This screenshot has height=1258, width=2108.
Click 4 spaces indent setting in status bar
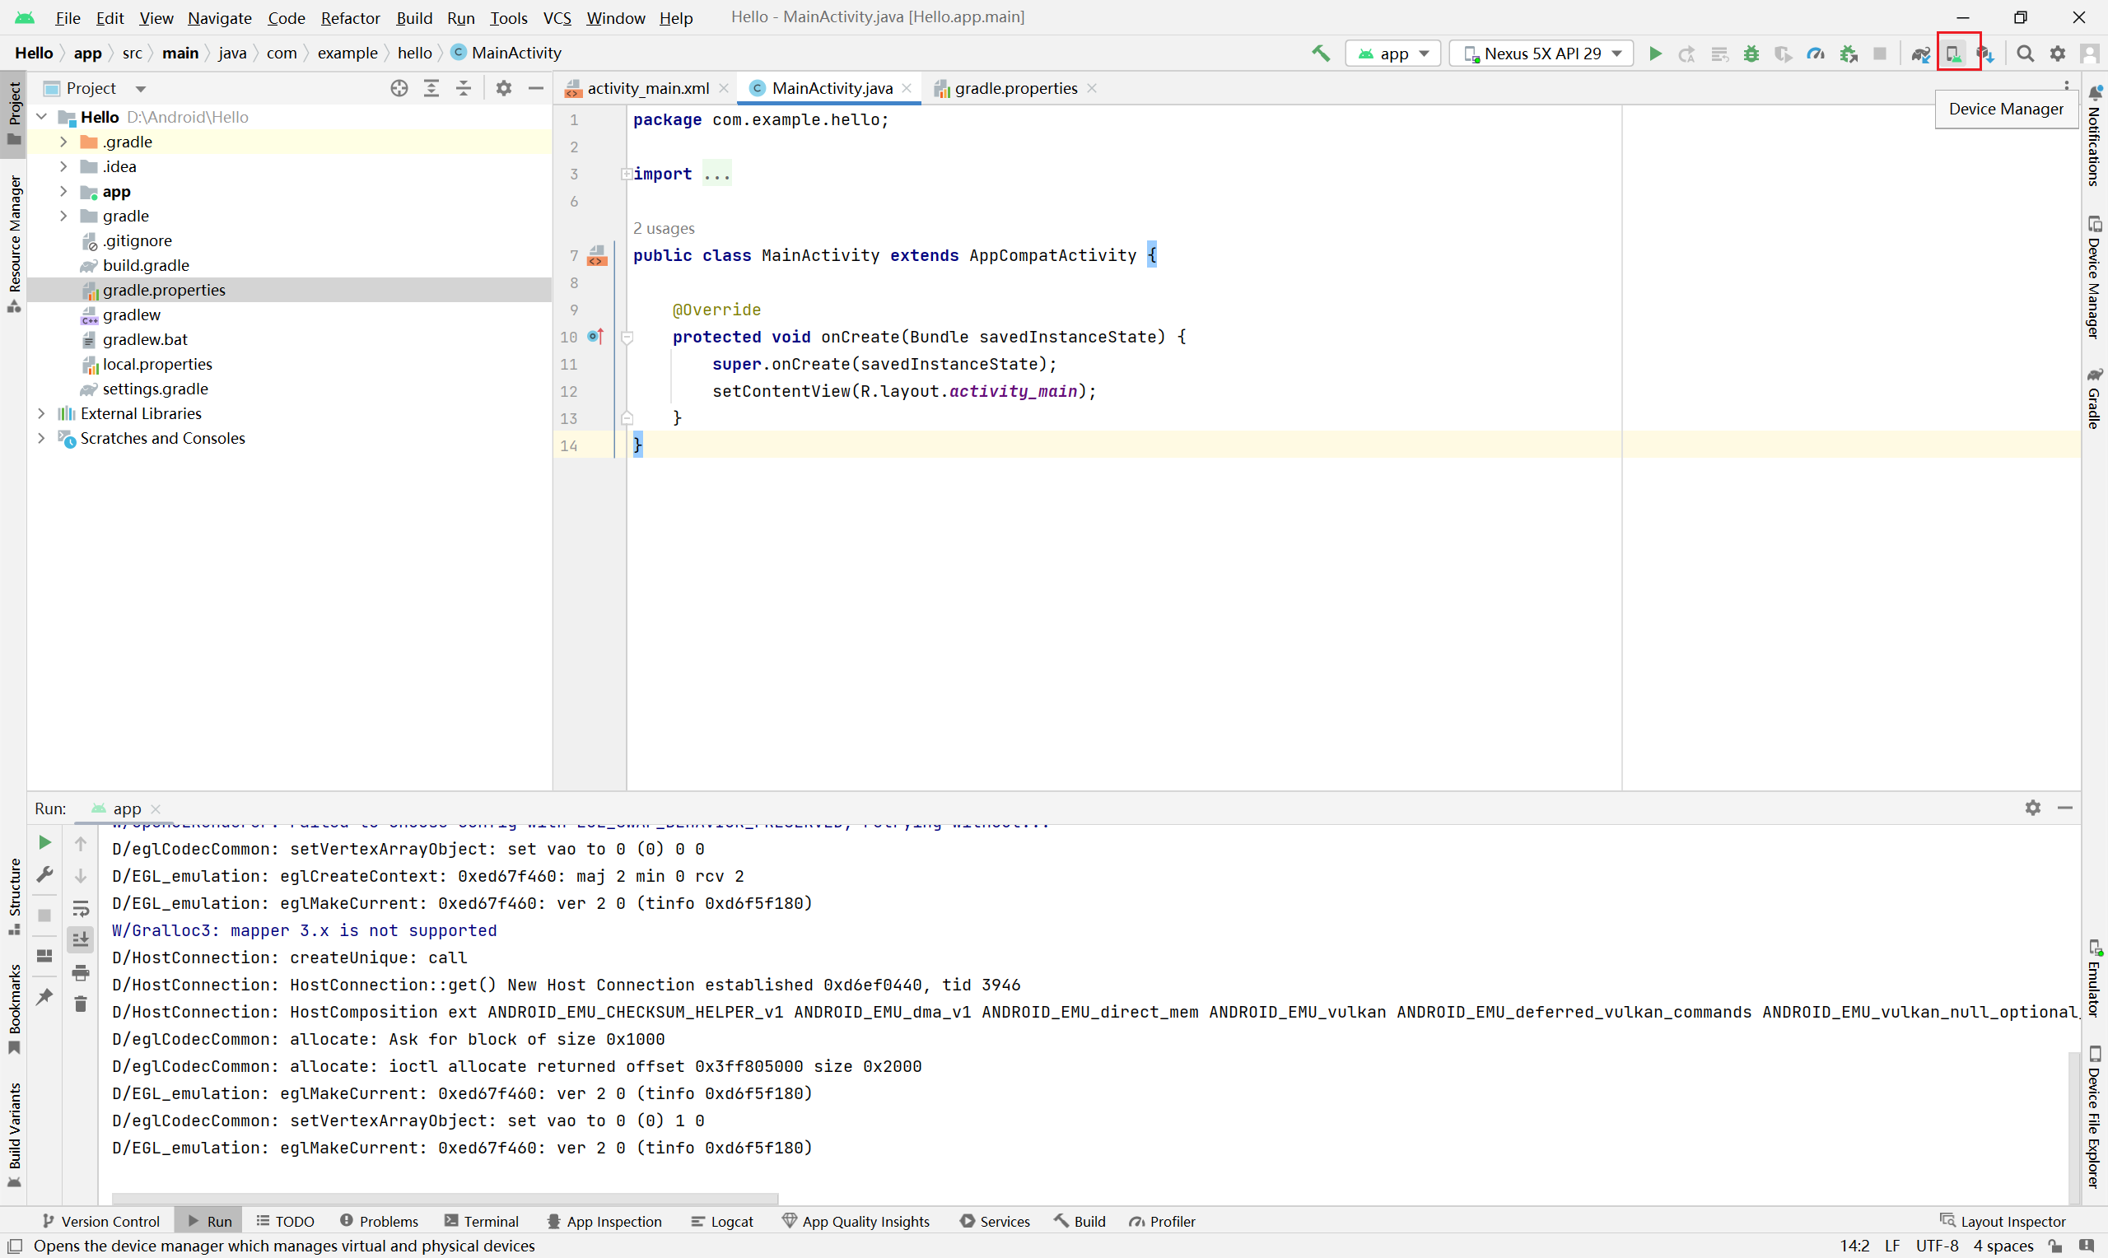2003,1246
